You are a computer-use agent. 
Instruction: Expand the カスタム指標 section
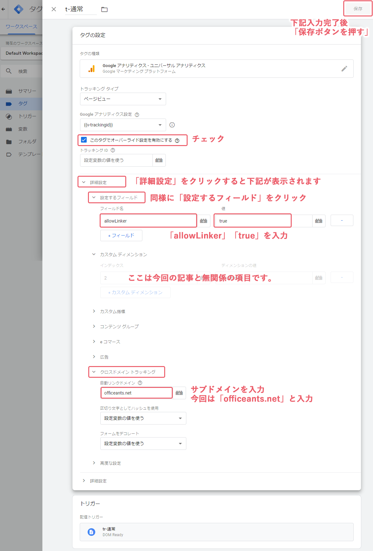tap(109, 311)
